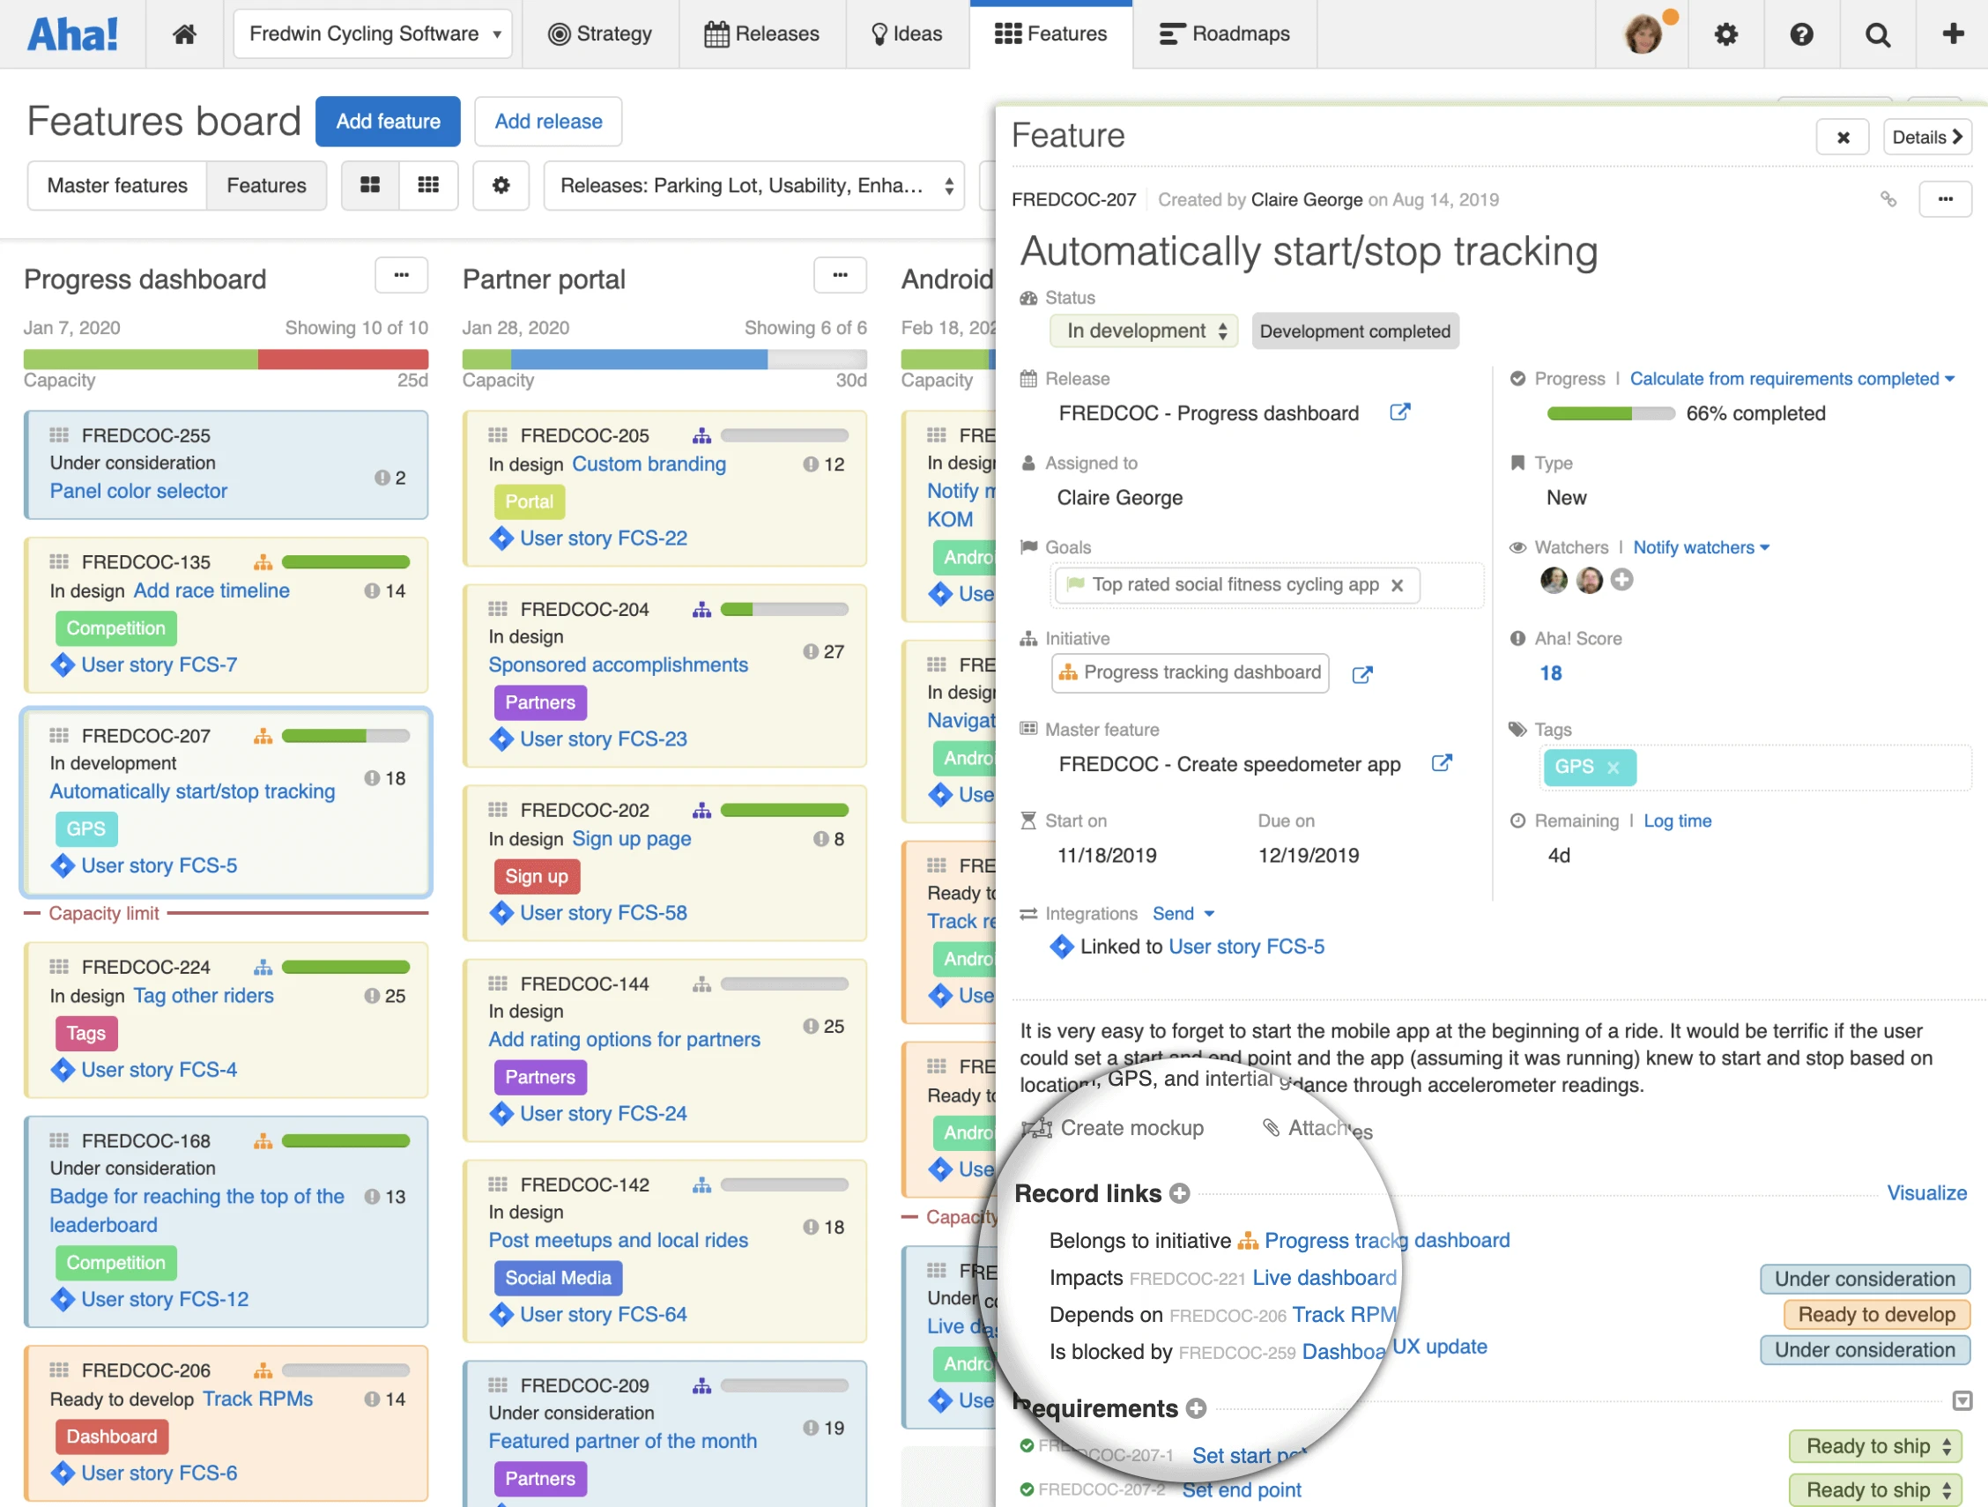This screenshot has width=1988, height=1507.
Task: Click the help question mark icon
Action: (x=1801, y=34)
